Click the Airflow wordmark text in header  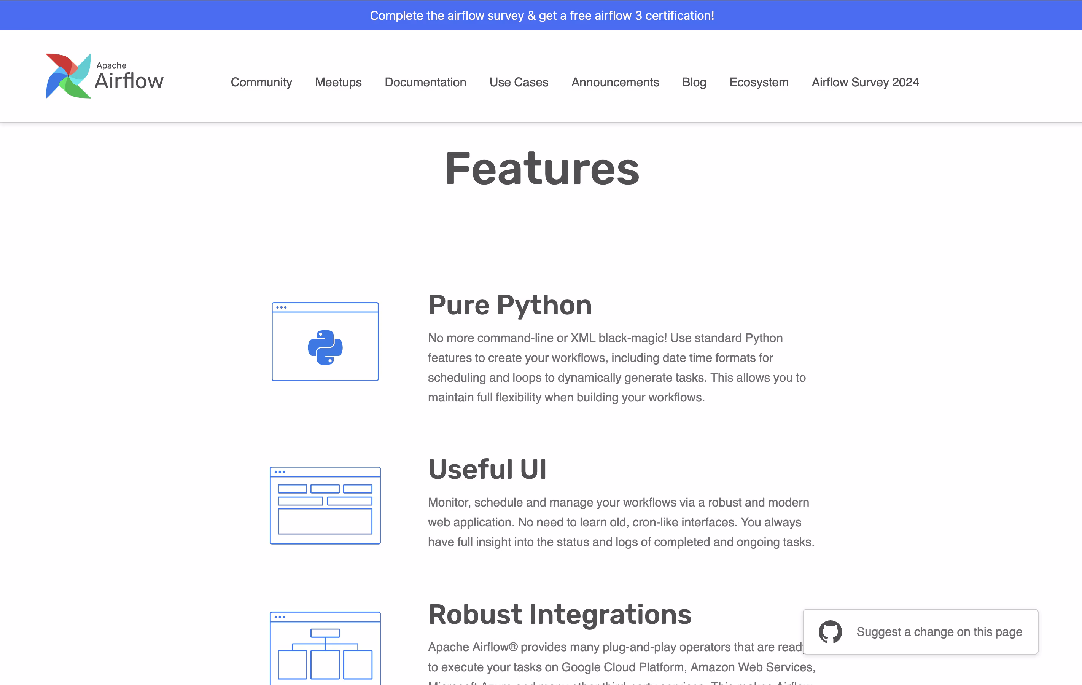129,81
